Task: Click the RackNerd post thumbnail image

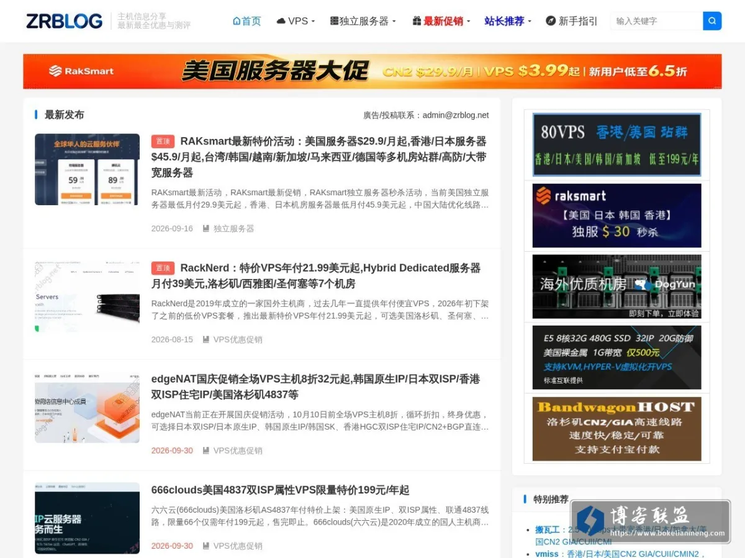Action: [x=87, y=296]
